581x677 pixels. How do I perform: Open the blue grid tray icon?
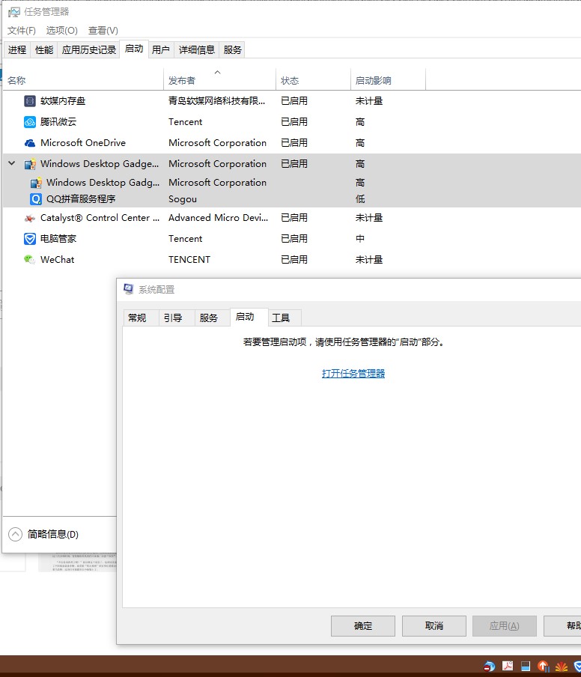526,667
